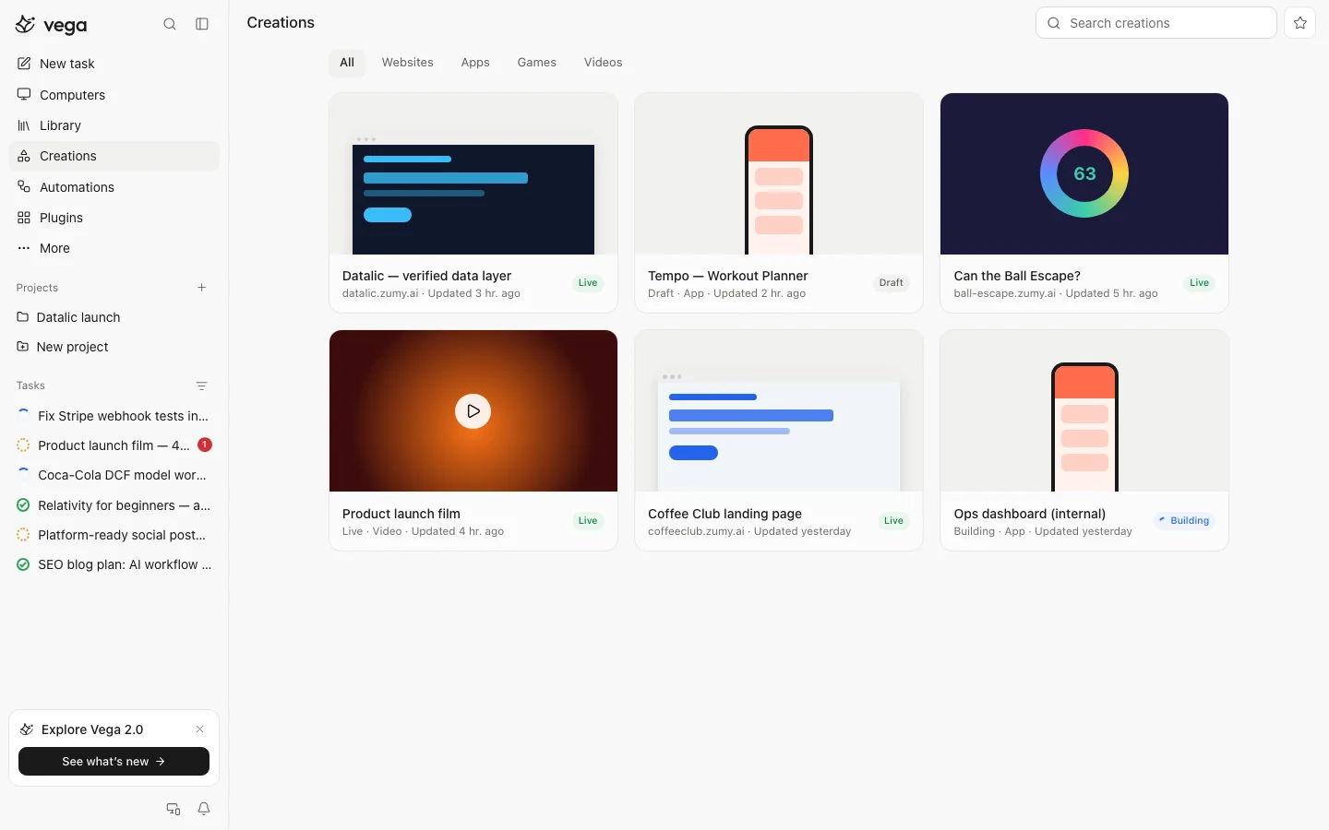This screenshot has width=1329, height=830.
Task: Play the Product launch film video
Action: [x=473, y=411]
